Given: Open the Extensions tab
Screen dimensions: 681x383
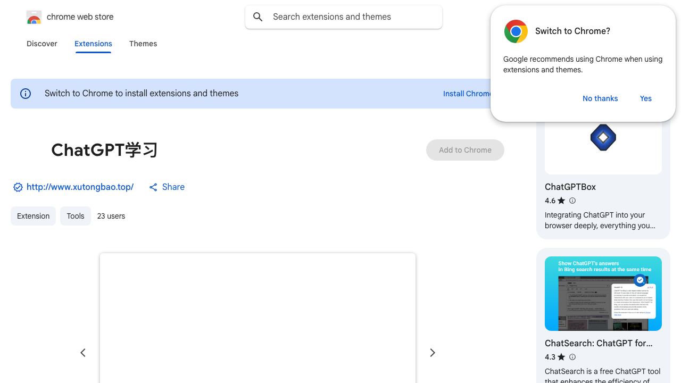Looking at the screenshot, I should pos(93,44).
